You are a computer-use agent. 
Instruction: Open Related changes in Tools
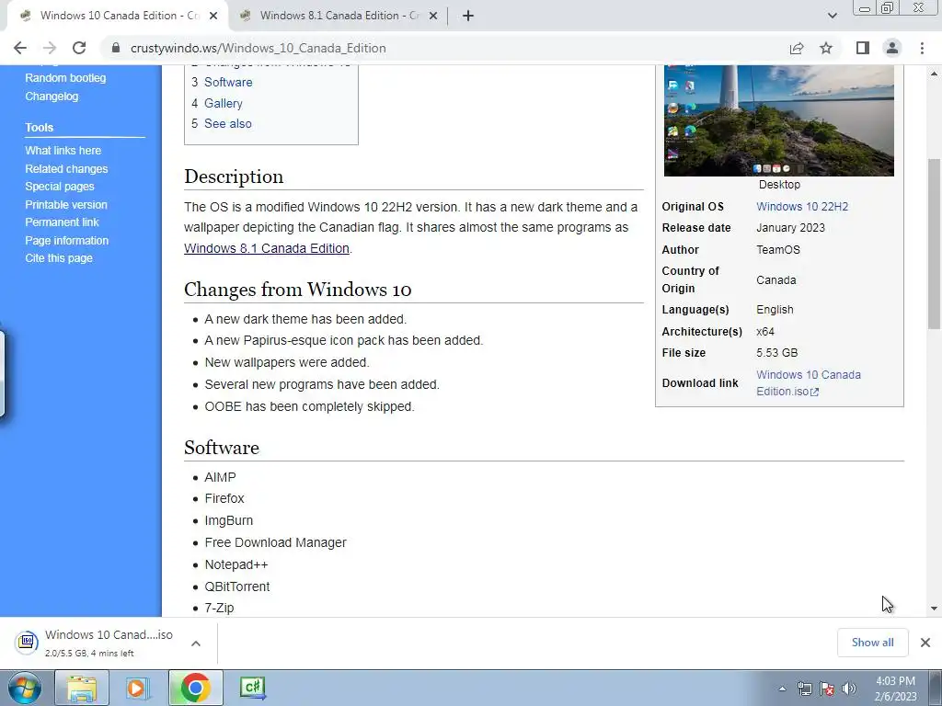pos(66,169)
